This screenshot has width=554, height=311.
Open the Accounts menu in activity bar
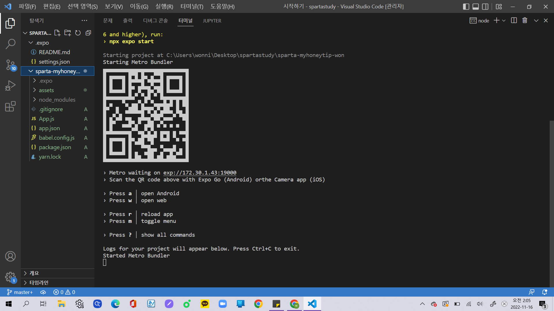(10, 256)
